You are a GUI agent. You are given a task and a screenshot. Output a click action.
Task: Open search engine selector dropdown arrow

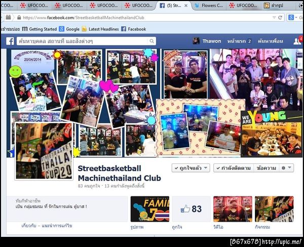click(296, 18)
